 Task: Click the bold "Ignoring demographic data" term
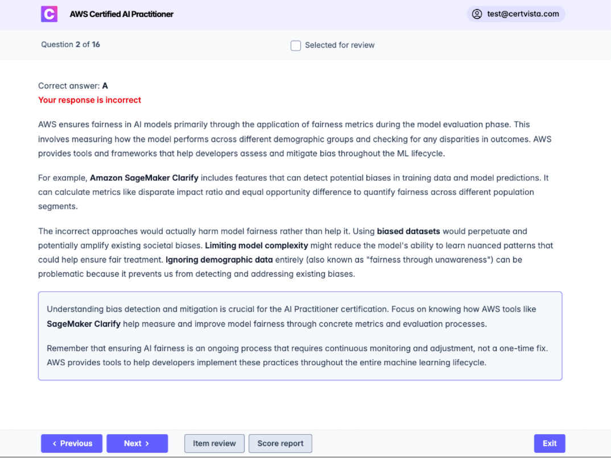(x=219, y=260)
